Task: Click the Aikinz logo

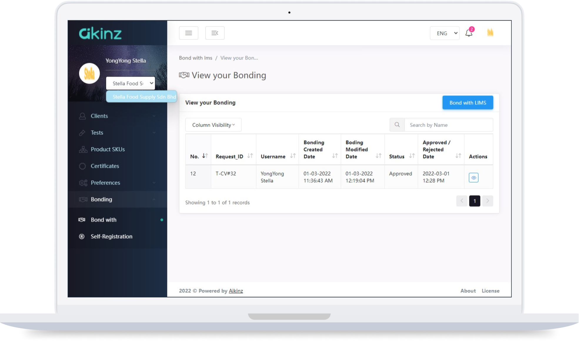Action: pyautogui.click(x=100, y=34)
